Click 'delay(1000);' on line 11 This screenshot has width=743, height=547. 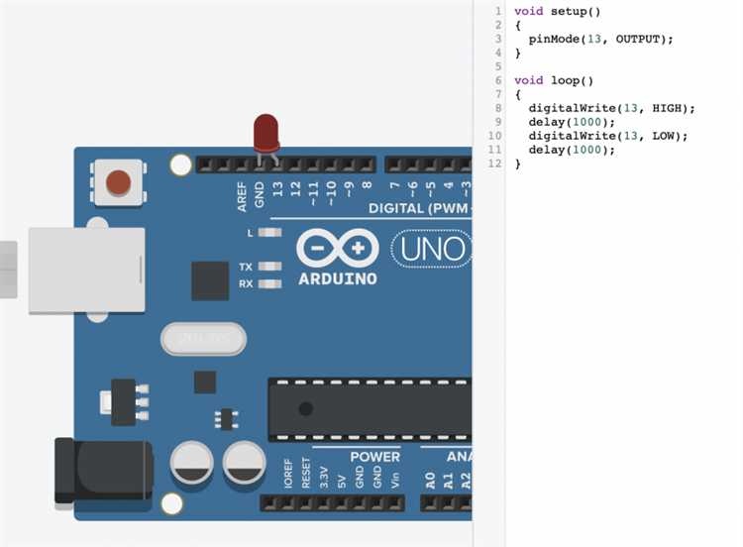pos(572,150)
